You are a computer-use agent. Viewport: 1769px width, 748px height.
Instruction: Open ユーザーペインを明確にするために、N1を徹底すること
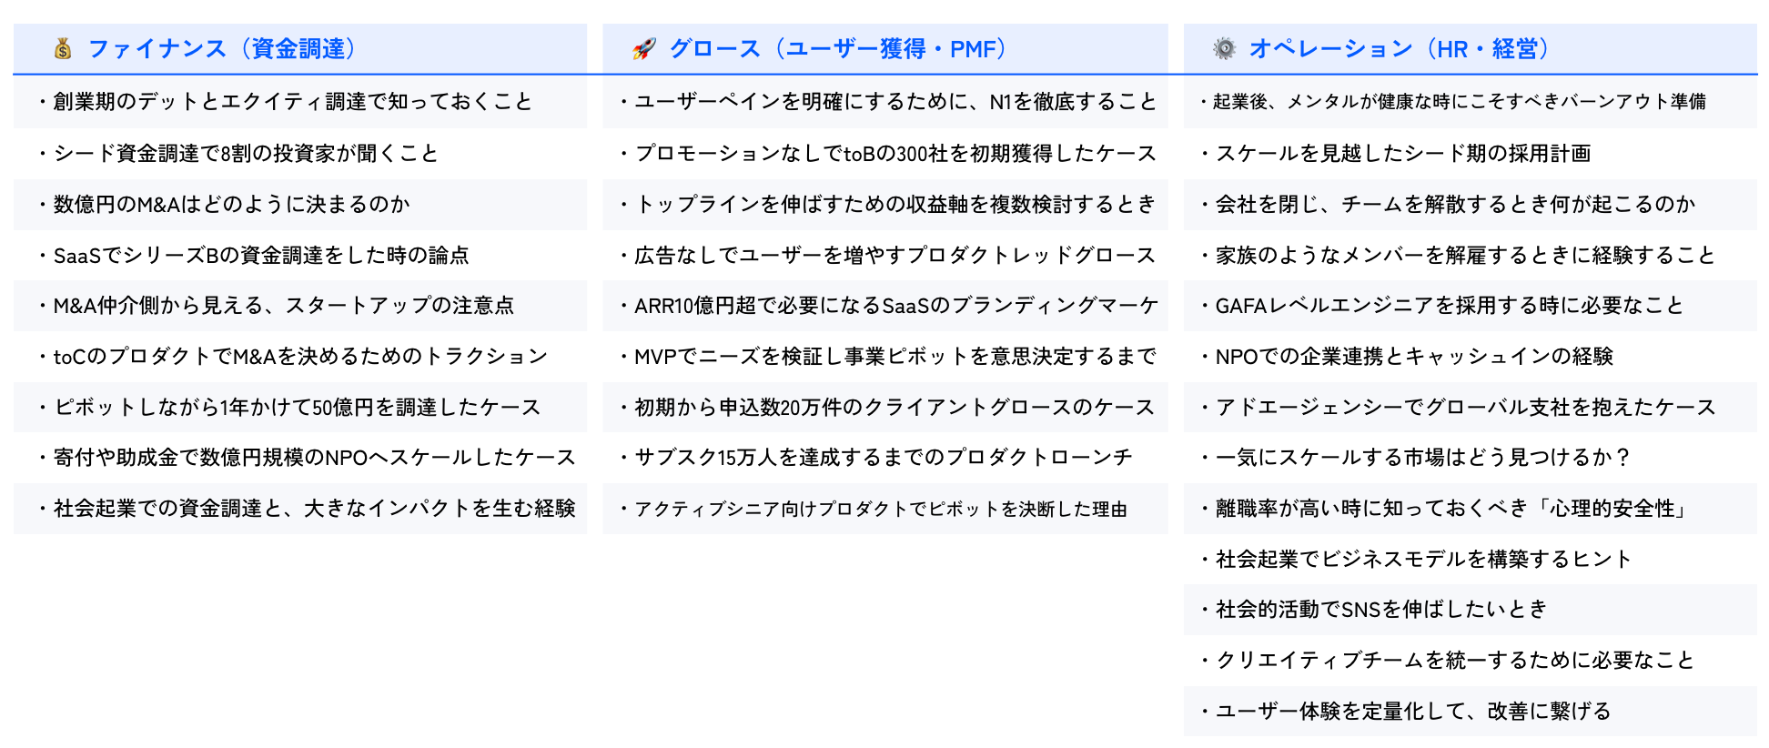[x=885, y=102]
